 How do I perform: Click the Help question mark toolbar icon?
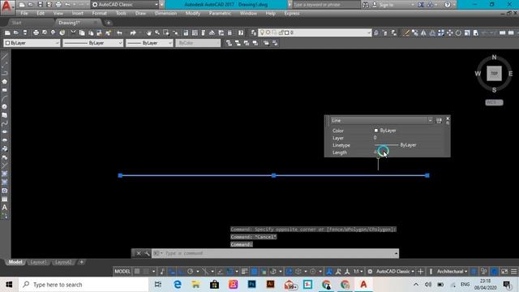(241, 32)
